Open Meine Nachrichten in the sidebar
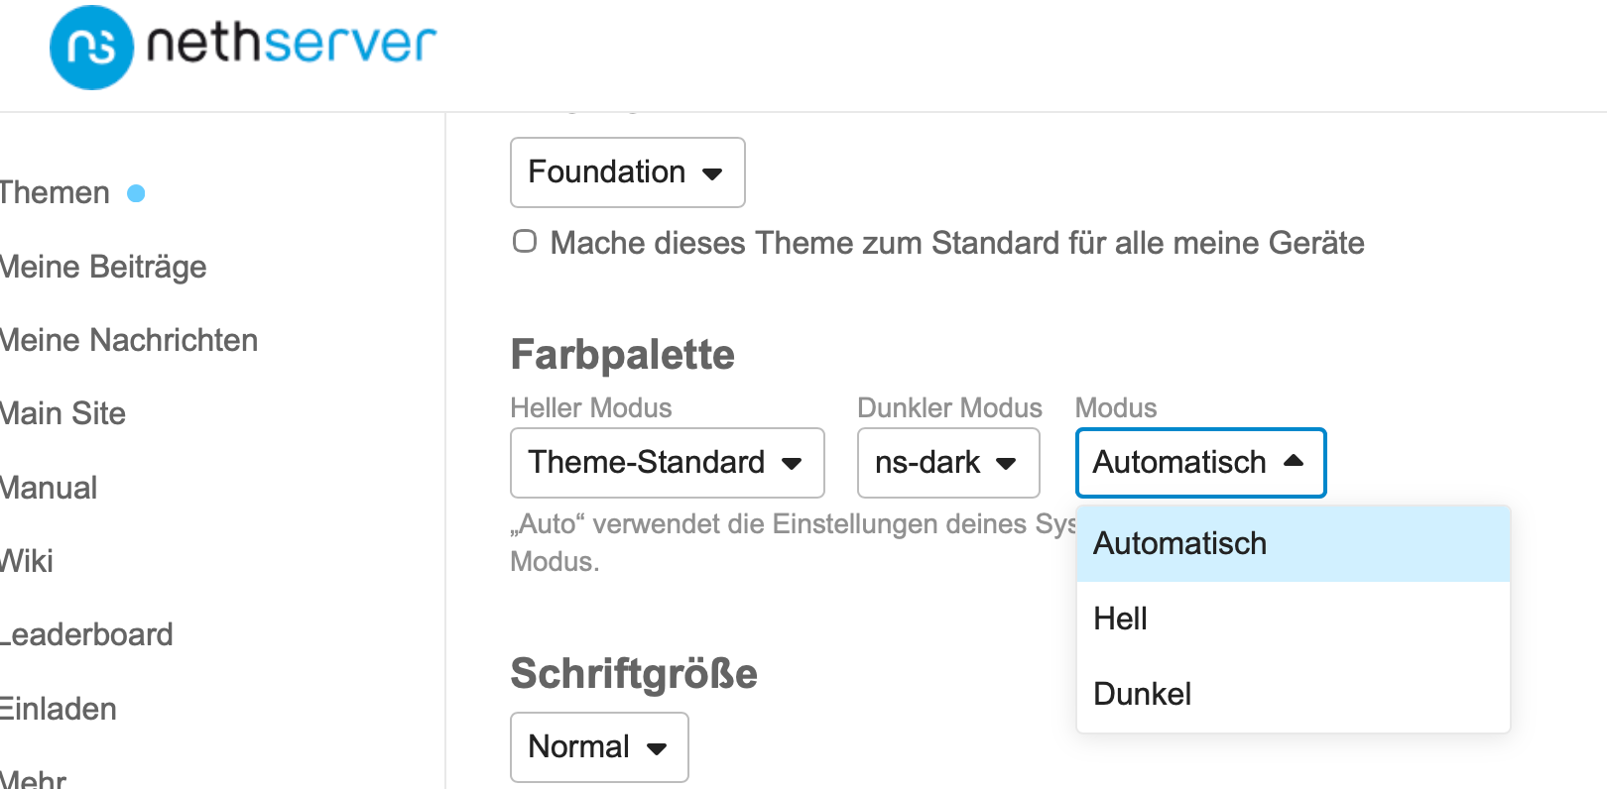The image size is (1607, 789). coord(129,340)
